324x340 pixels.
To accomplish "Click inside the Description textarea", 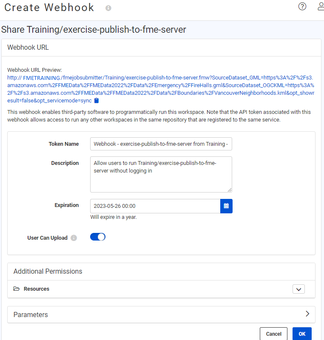I will [161, 174].
